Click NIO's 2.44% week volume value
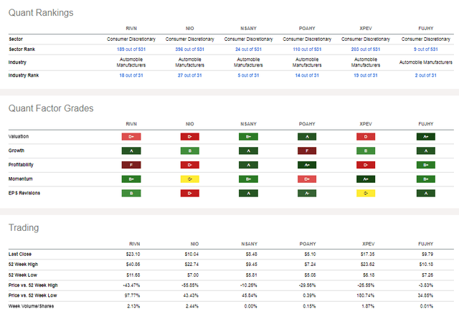The width and height of the screenshot is (459, 314). (x=192, y=306)
